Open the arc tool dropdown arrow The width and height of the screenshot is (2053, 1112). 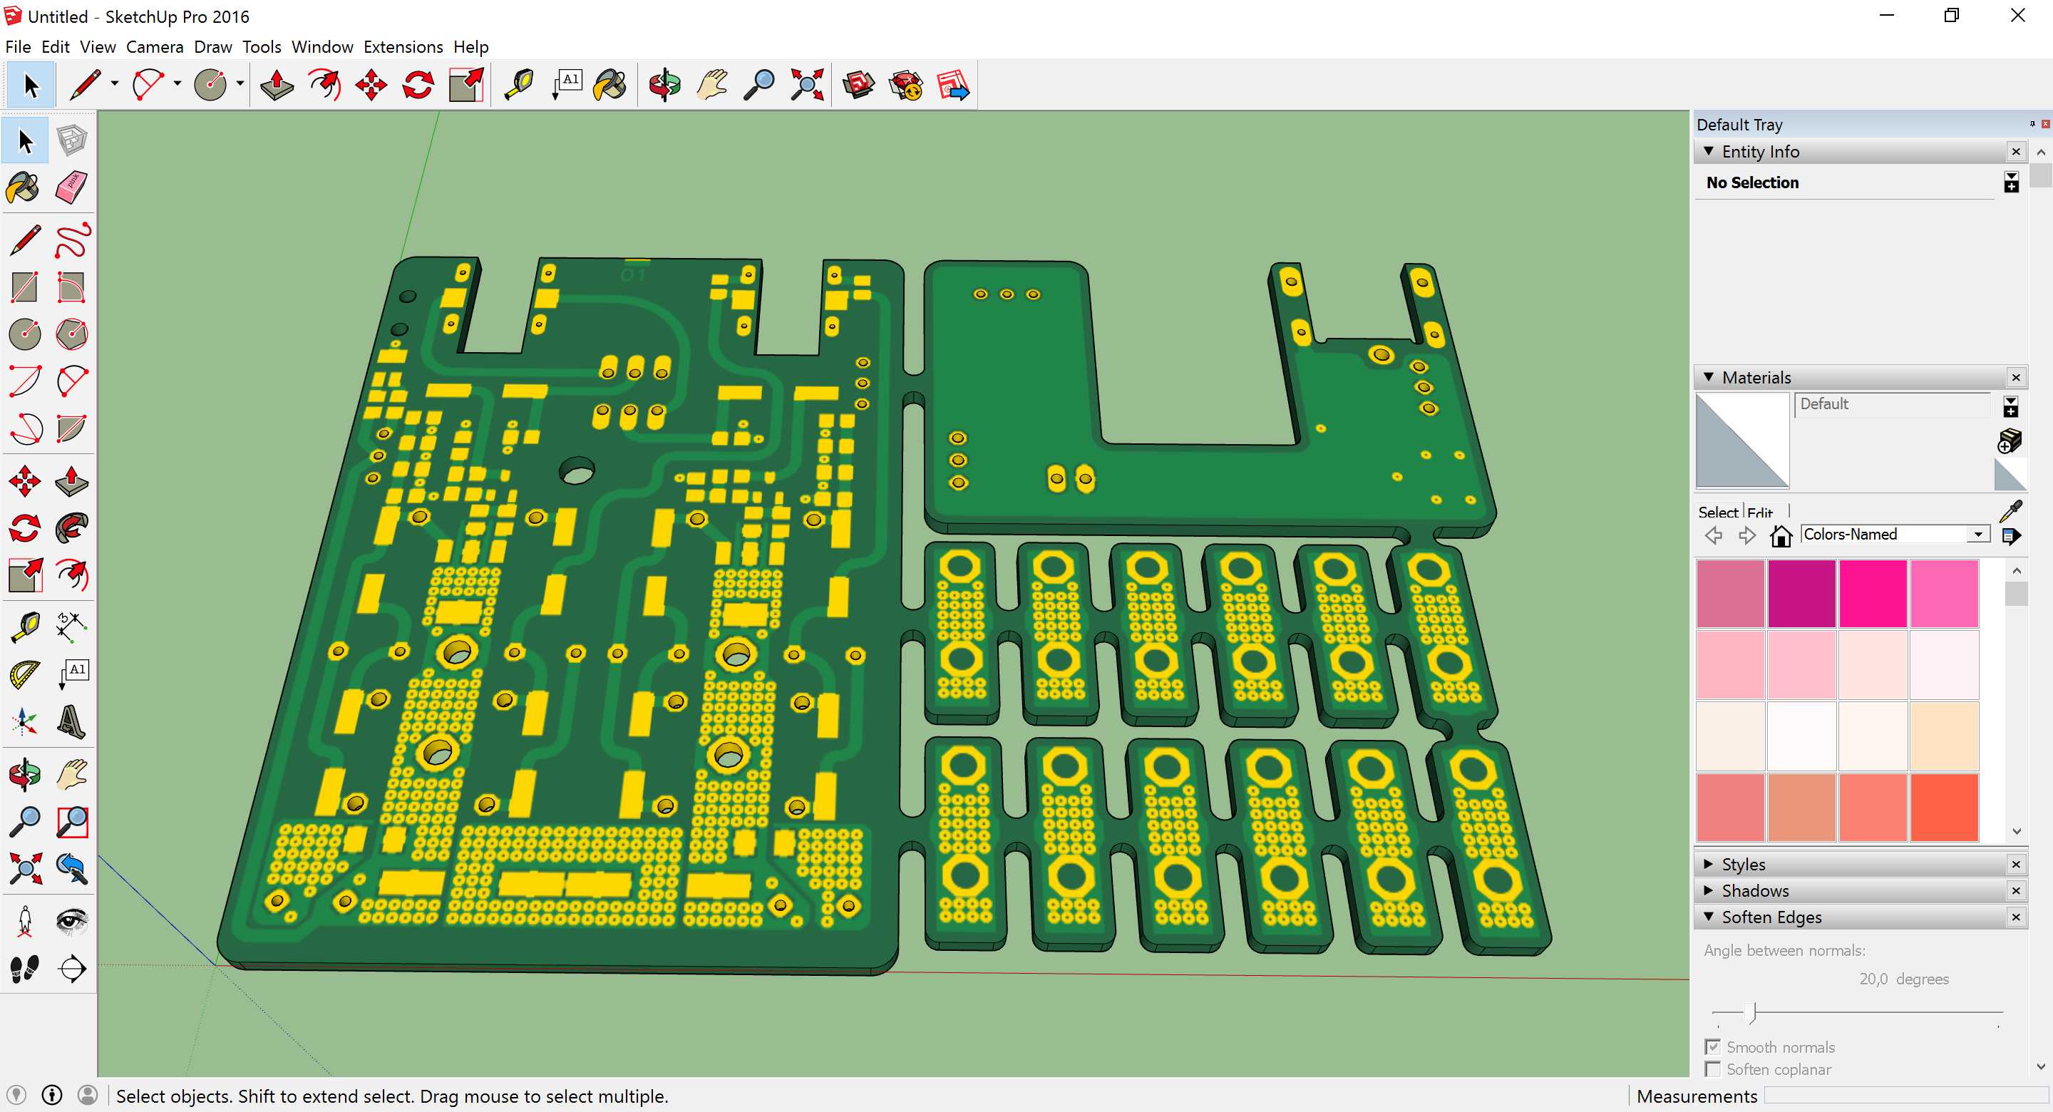[x=177, y=83]
